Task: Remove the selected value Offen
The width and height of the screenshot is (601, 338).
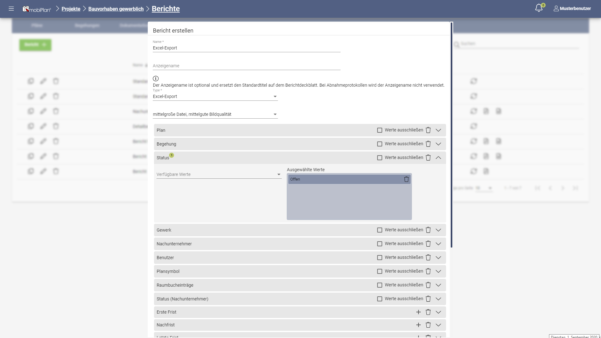Action: pyautogui.click(x=406, y=179)
